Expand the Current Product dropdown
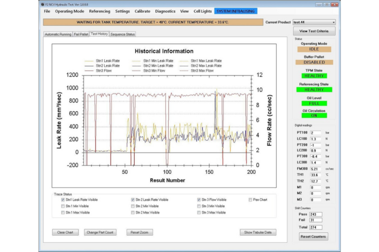The height and width of the screenshot is (252, 379). [334, 22]
